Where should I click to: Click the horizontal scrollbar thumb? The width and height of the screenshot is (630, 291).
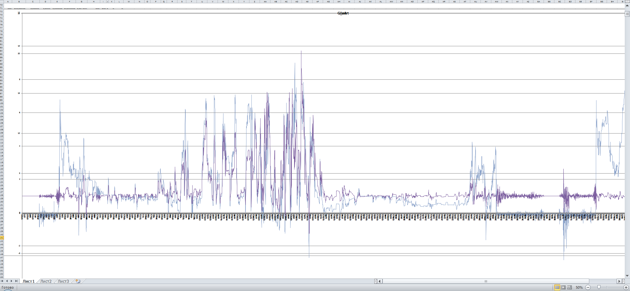point(486,281)
